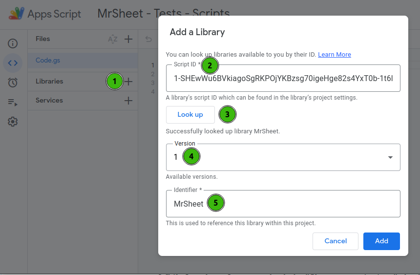Open the Code.gs file
Screen dimensions: 420x275
[x=83, y=60]
